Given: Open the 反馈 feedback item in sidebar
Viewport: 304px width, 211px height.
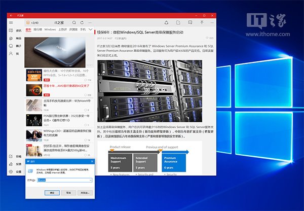Looking at the screenshot, I should click(15, 164).
